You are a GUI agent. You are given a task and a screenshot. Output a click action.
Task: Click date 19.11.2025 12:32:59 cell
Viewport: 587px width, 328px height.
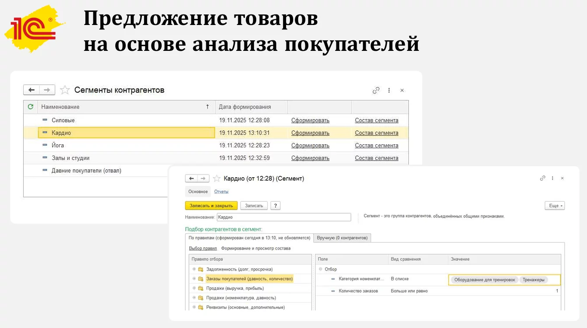click(x=244, y=158)
